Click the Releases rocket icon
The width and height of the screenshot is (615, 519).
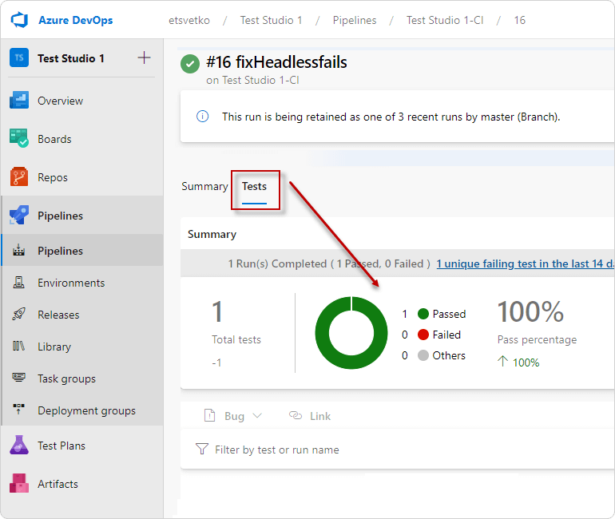click(19, 315)
